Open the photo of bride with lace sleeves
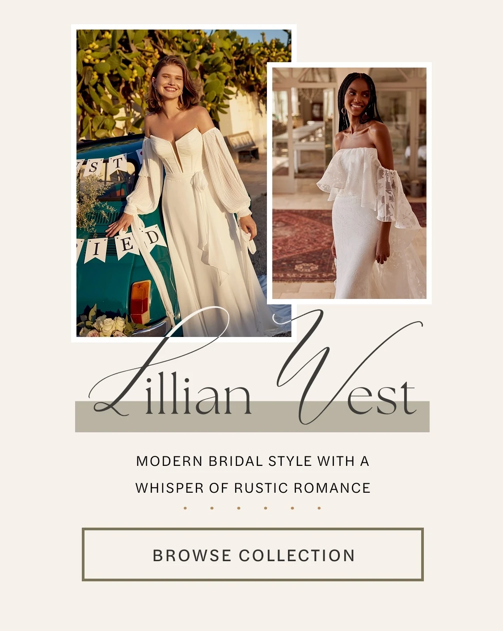The image size is (503, 631). (x=349, y=183)
